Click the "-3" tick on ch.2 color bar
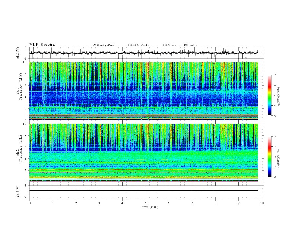295x228 pixels. click(275, 137)
